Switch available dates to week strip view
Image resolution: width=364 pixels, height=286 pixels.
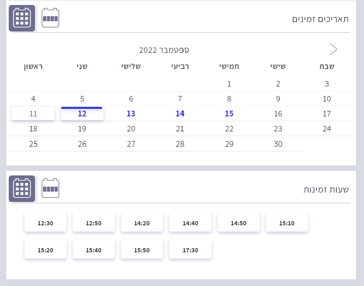pos(51,18)
